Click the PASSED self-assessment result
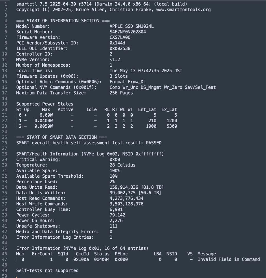Screen dimensions: 266x278 point(153,143)
